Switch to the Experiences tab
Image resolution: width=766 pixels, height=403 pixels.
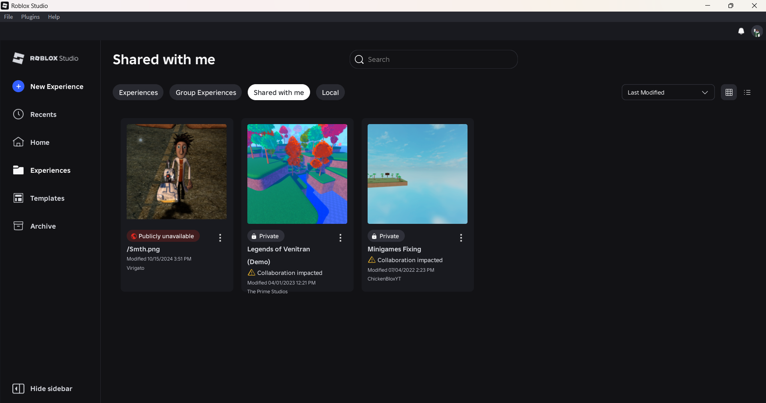[138, 92]
